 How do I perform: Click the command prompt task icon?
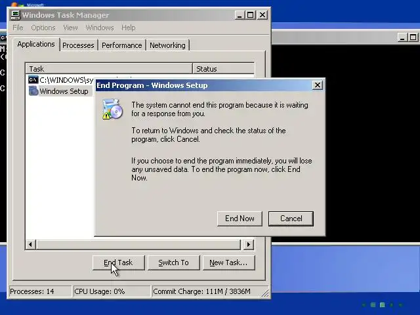pyautogui.click(x=33, y=80)
